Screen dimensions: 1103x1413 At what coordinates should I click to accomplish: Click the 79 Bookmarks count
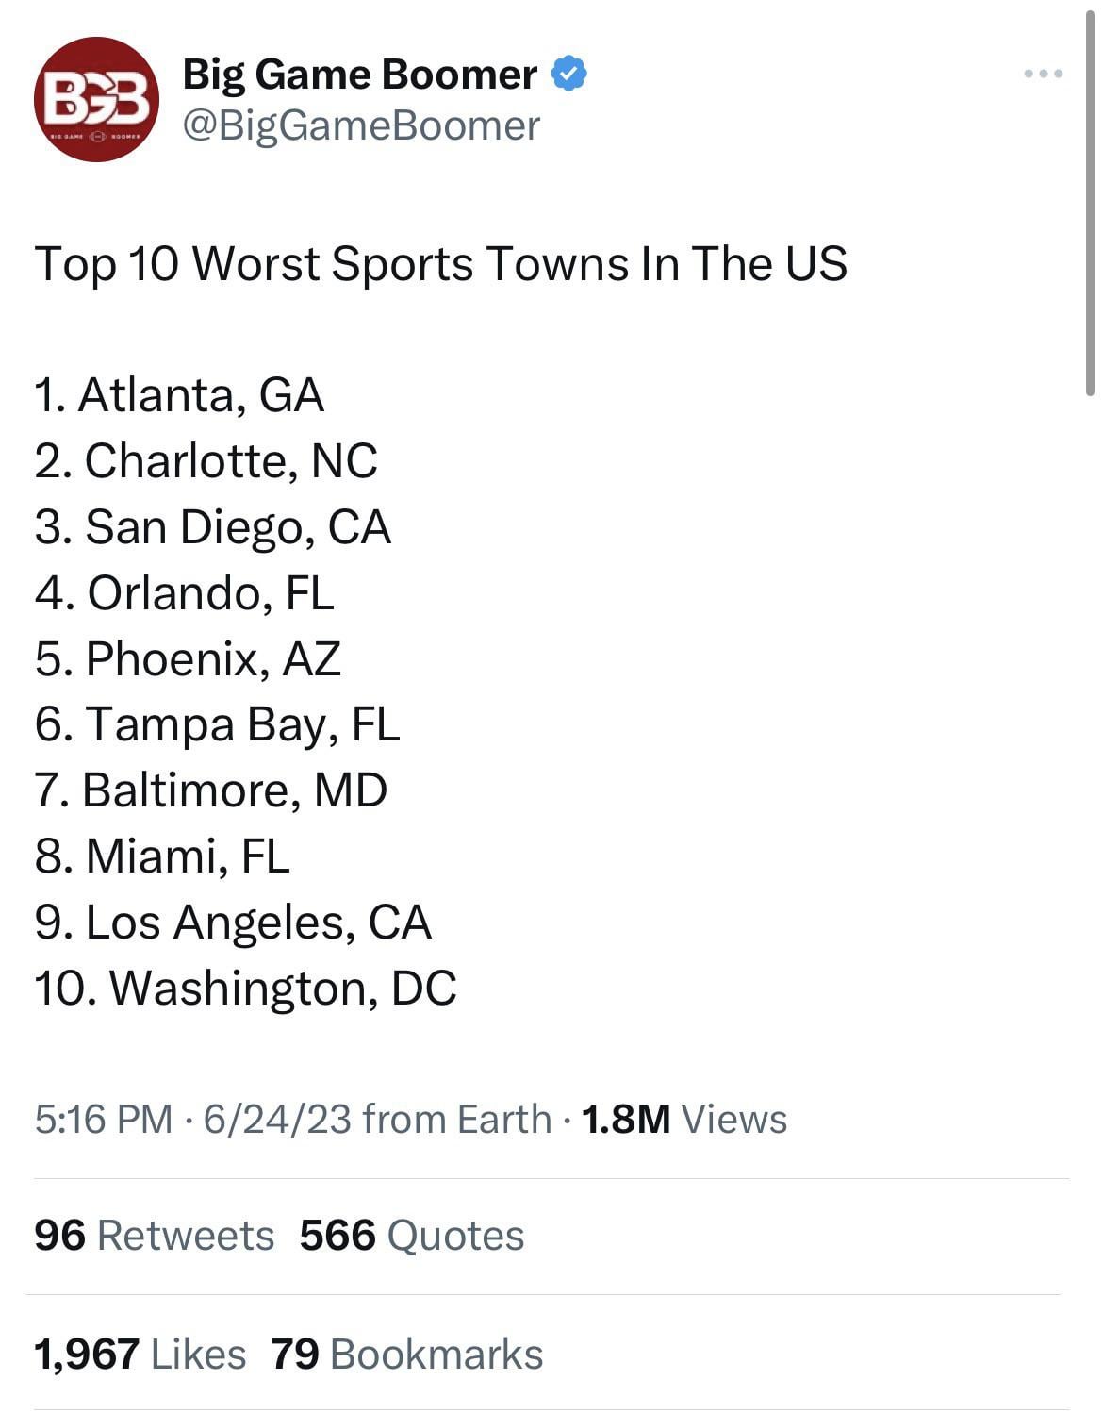407,1355
